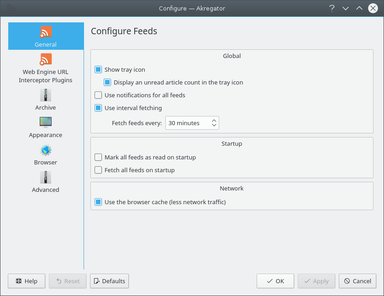Decrease fetch interval with the down arrow

pos(214,126)
